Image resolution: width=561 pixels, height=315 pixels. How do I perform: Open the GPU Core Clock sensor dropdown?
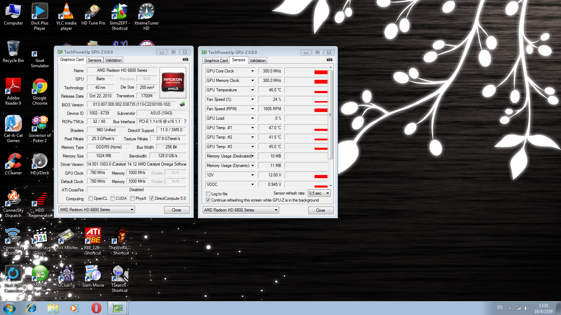coord(252,71)
